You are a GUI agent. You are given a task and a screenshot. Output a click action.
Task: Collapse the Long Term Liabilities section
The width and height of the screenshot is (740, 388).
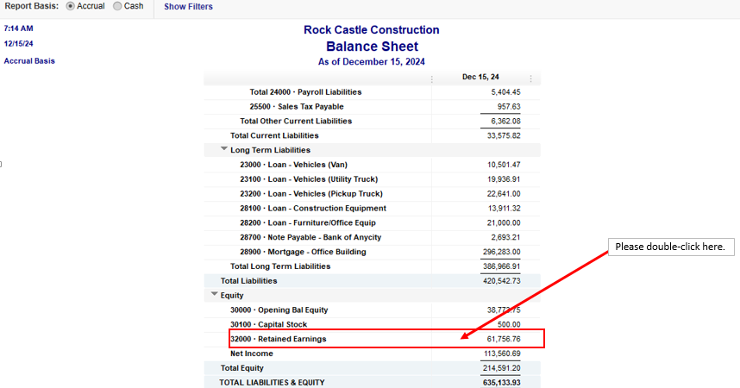coord(224,149)
